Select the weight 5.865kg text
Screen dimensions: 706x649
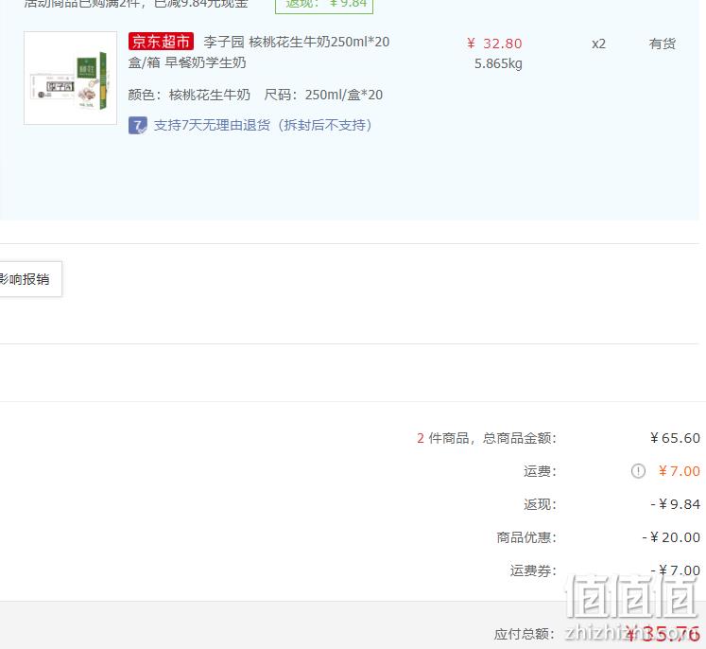[498, 64]
